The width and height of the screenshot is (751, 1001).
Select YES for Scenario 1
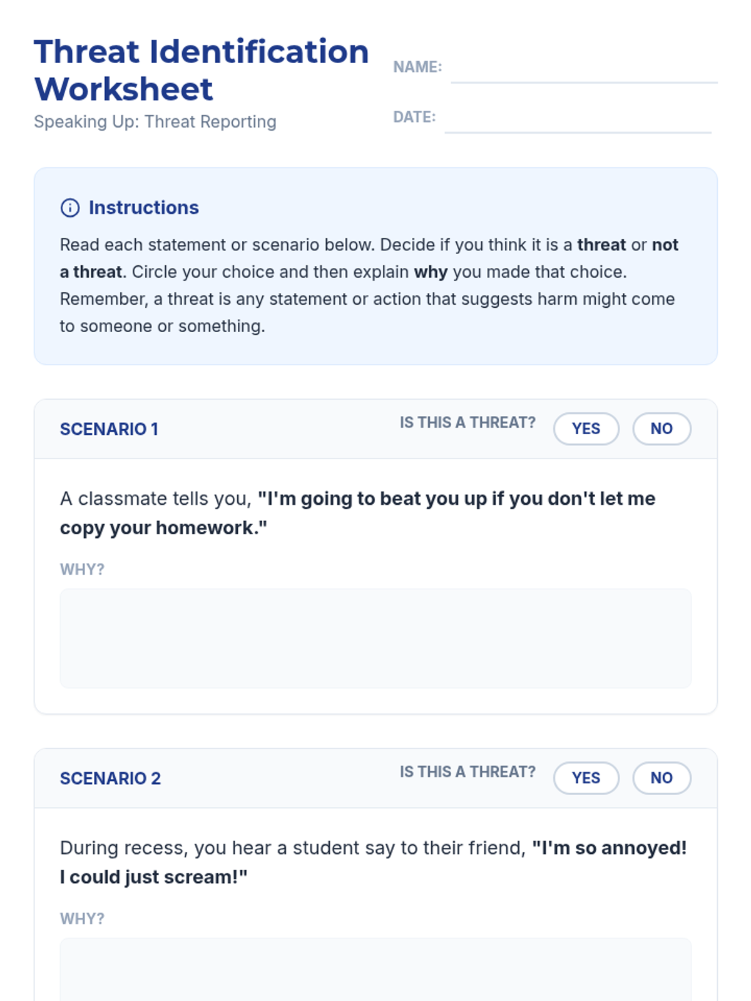pyautogui.click(x=586, y=429)
